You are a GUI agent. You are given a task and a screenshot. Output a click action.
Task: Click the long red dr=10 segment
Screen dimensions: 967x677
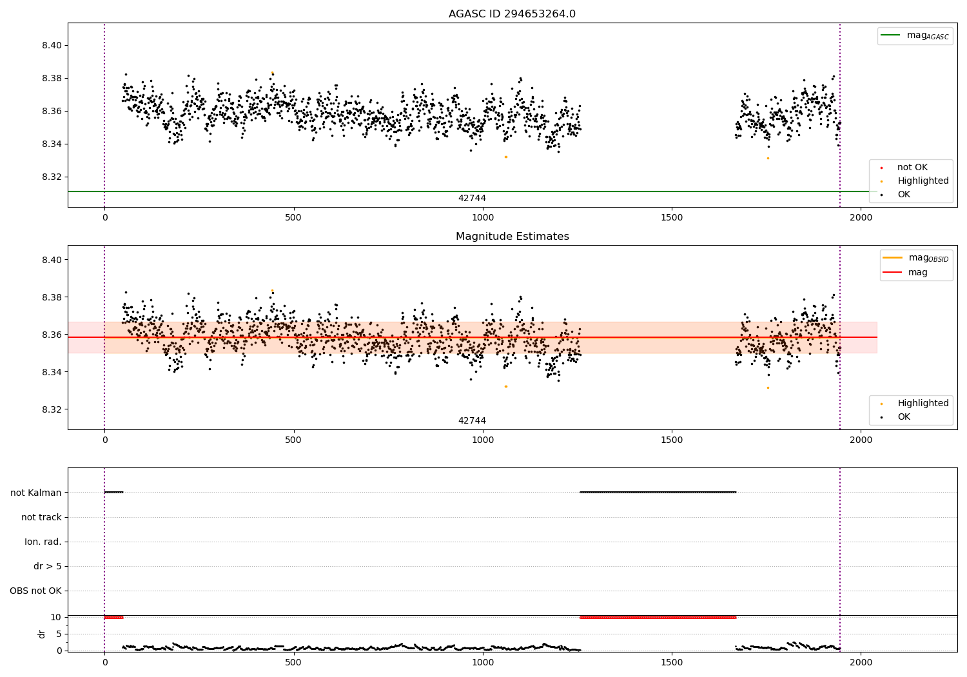(x=658, y=618)
